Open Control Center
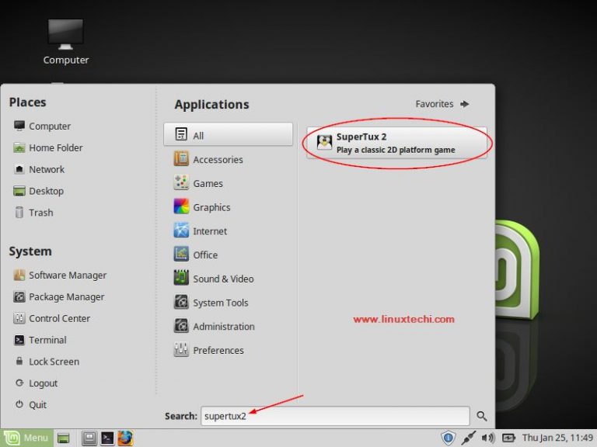 point(52,318)
